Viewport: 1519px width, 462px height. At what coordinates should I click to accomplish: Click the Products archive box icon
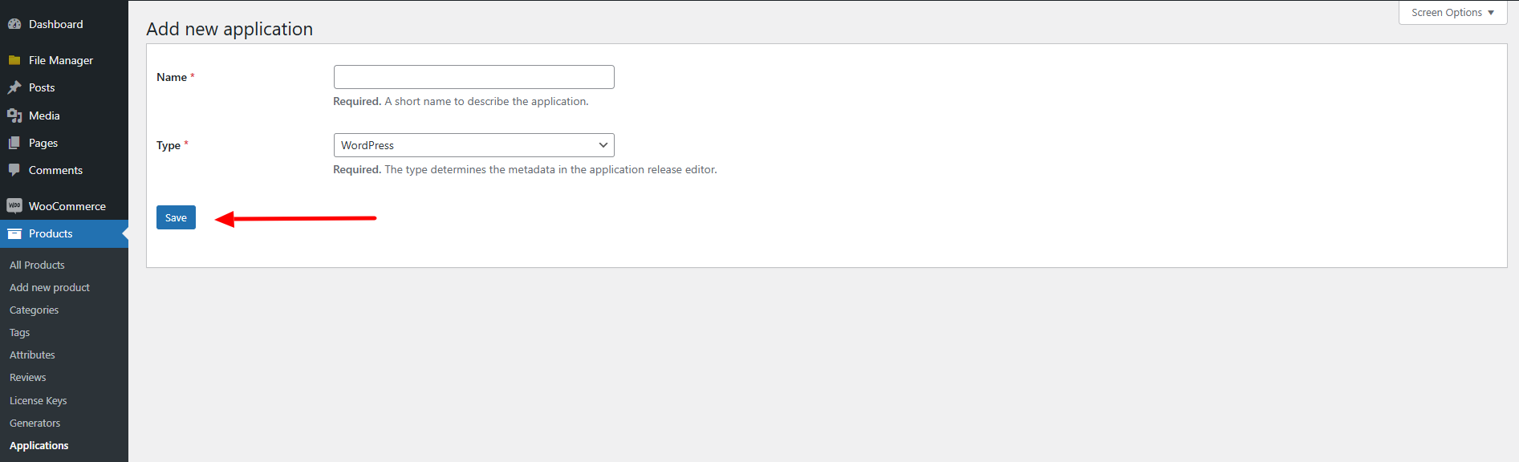[x=14, y=233]
